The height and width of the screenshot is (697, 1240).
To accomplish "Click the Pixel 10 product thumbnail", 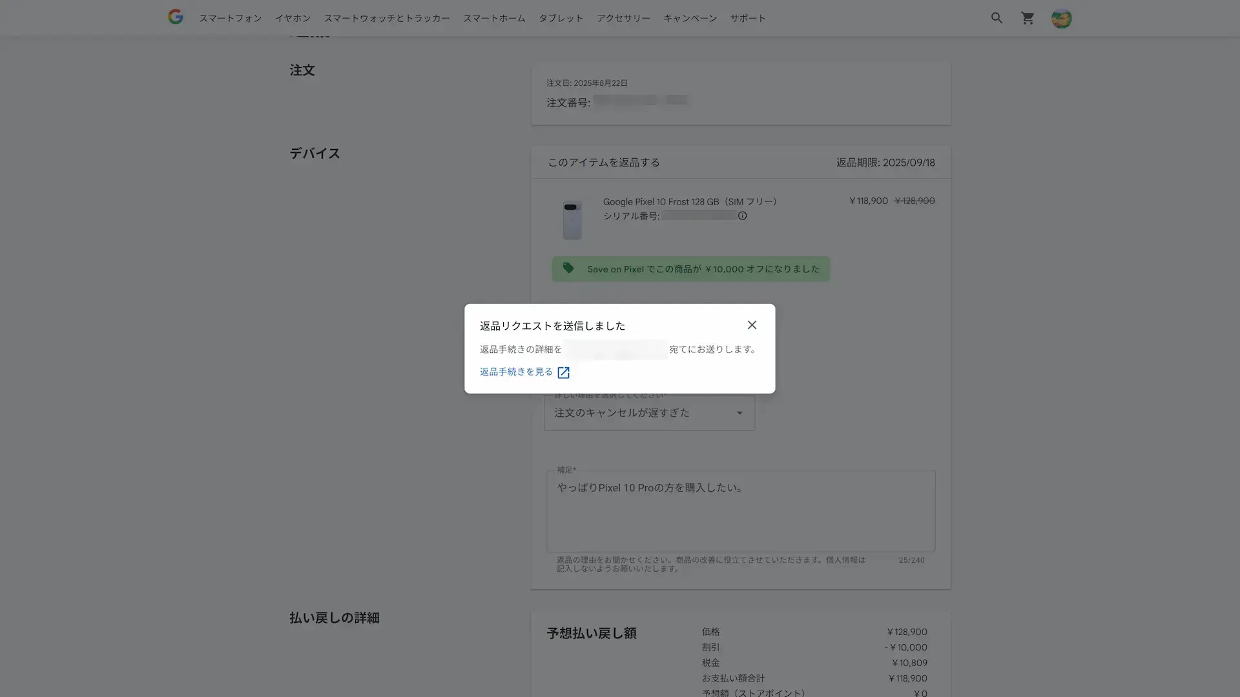I will coord(572,219).
